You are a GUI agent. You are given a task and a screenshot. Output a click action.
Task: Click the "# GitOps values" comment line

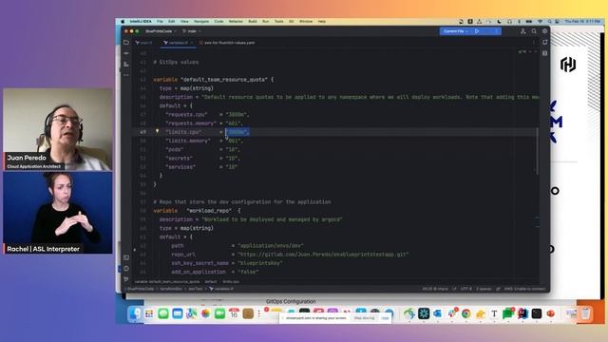coord(176,62)
